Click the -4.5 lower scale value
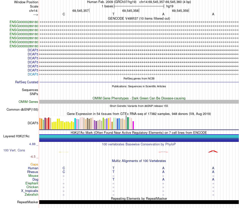 point(33,157)
